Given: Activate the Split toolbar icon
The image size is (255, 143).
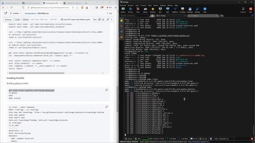Looking at the screenshot, I should [x=167, y=10].
